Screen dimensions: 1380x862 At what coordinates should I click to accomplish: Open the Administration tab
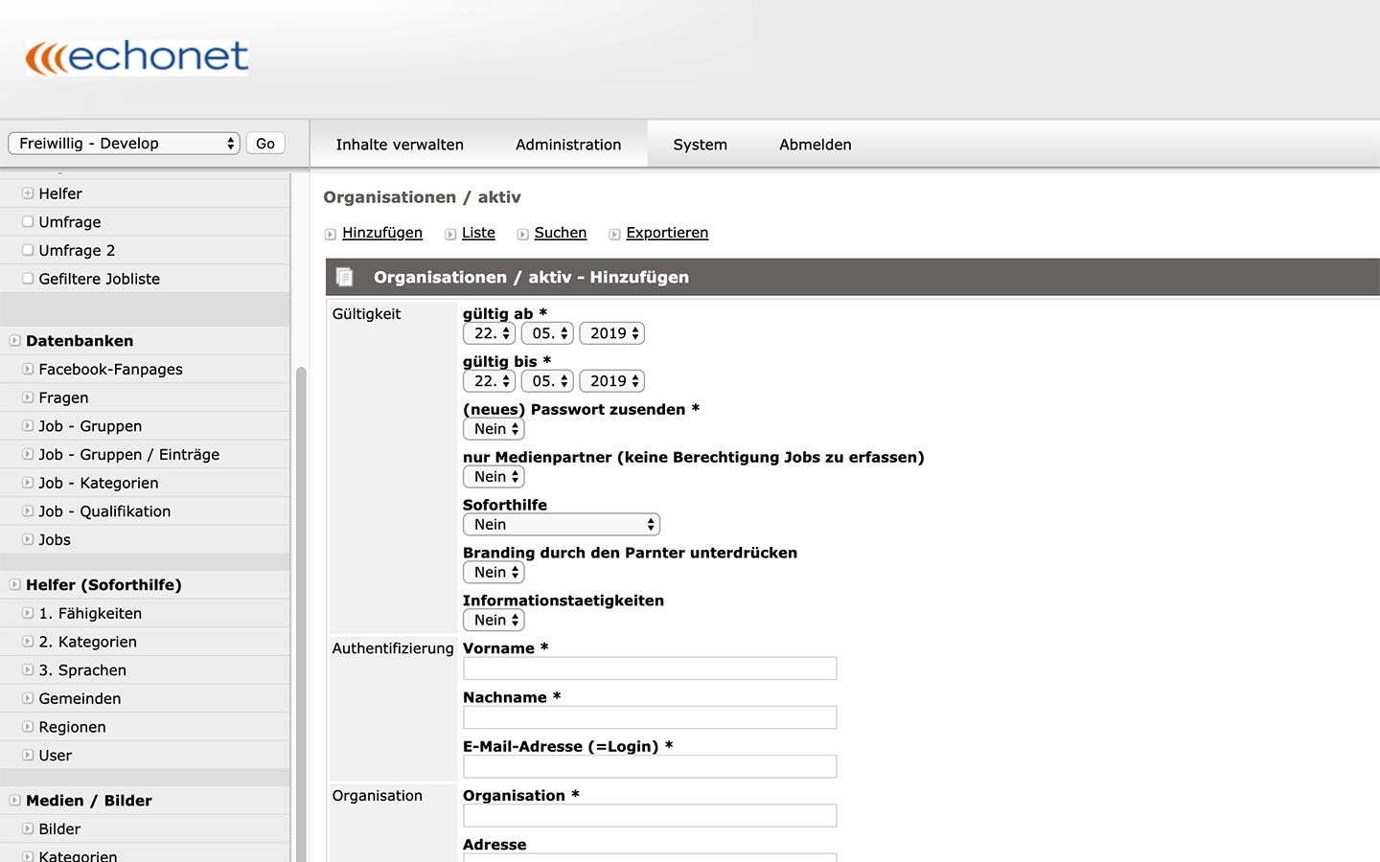click(568, 145)
